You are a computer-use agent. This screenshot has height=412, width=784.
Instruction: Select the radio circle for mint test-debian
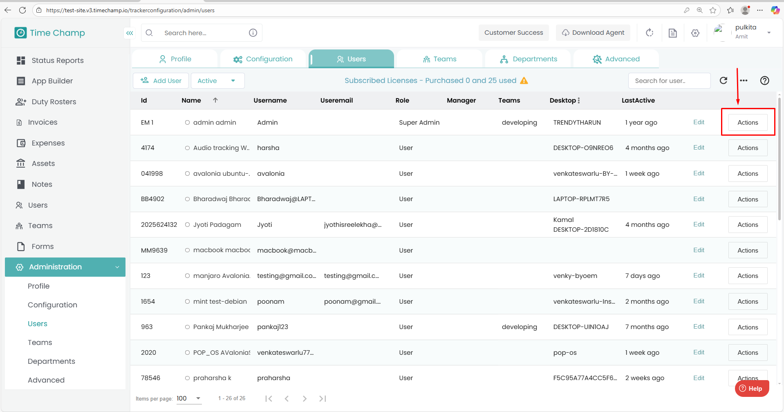(x=187, y=302)
